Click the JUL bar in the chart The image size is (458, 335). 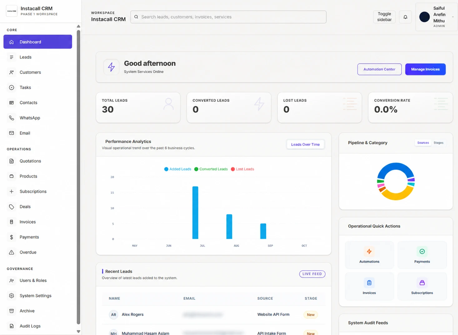coord(195,213)
